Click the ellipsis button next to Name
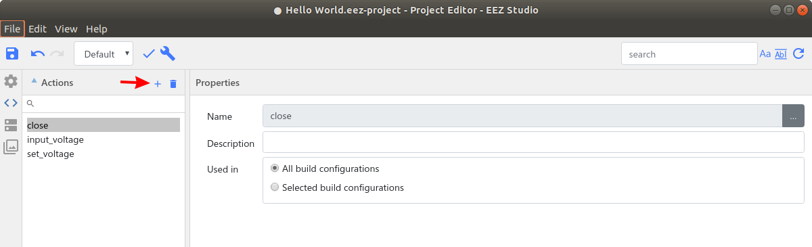This screenshot has height=247, width=812. [793, 116]
